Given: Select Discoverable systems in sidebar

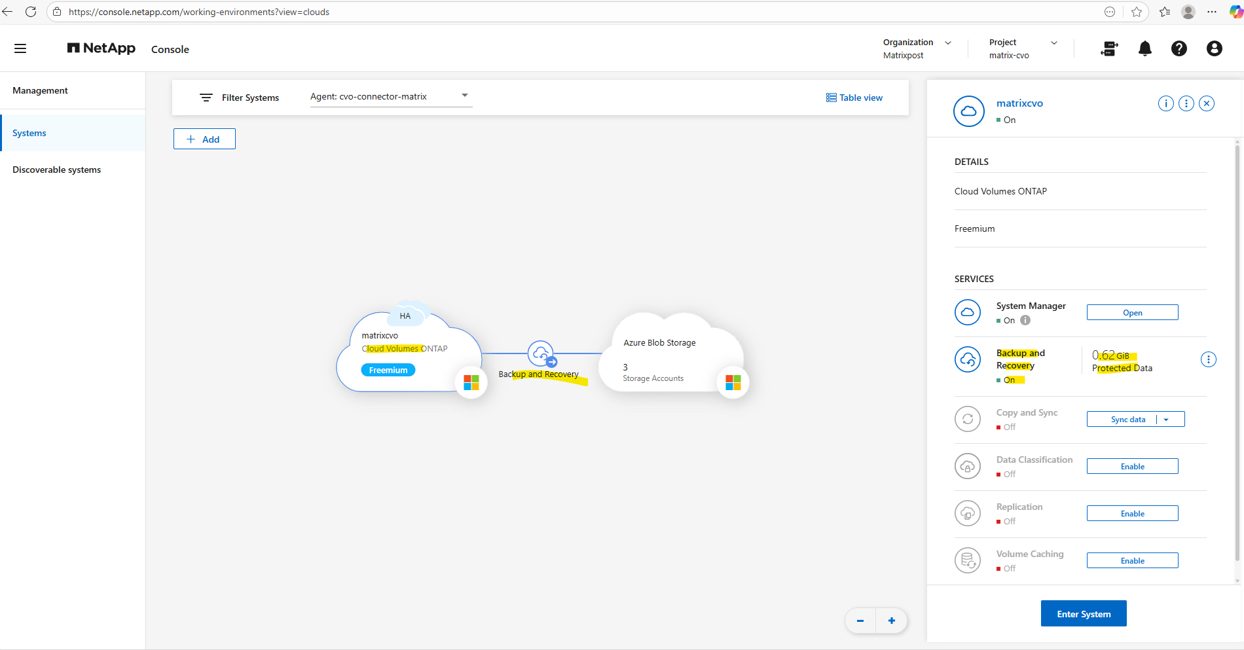Looking at the screenshot, I should pyautogui.click(x=57, y=170).
